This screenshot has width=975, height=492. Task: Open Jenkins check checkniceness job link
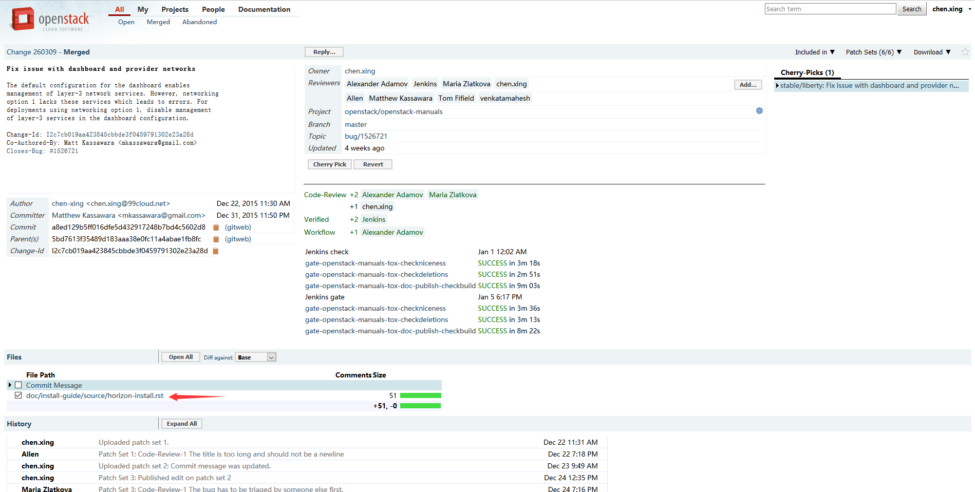coord(376,263)
